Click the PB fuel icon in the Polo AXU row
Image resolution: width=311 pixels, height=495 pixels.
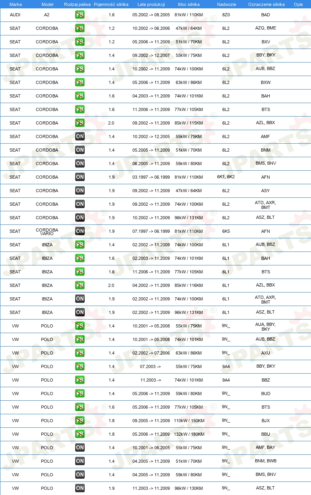[x=80, y=353]
